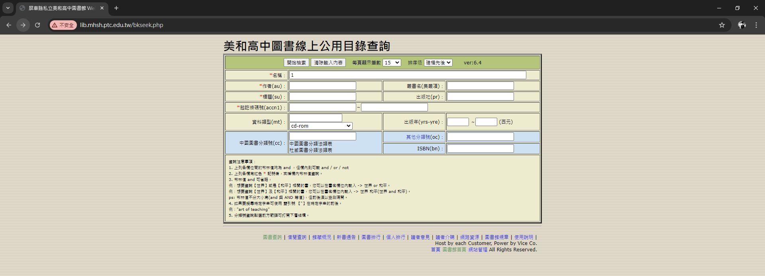The image size is (765, 276).
Task: Clear the form with 清除輸入內容 button
Action: pos(328,63)
